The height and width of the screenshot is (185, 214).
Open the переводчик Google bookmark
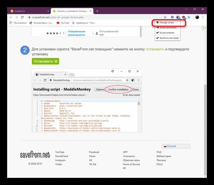click(x=84, y=23)
